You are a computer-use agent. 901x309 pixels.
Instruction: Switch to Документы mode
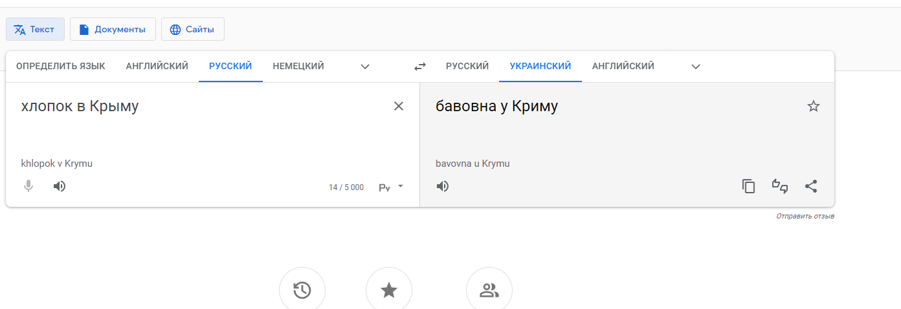(113, 29)
